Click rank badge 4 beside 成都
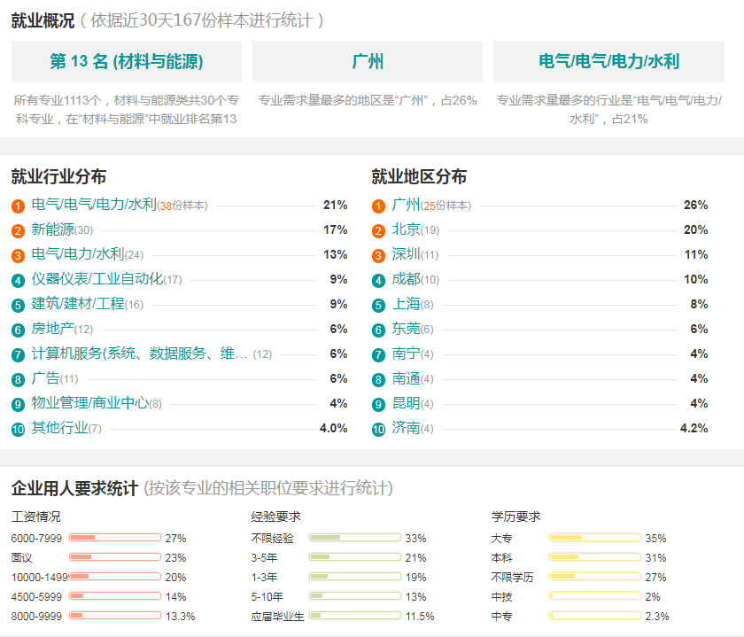 pyautogui.click(x=378, y=281)
